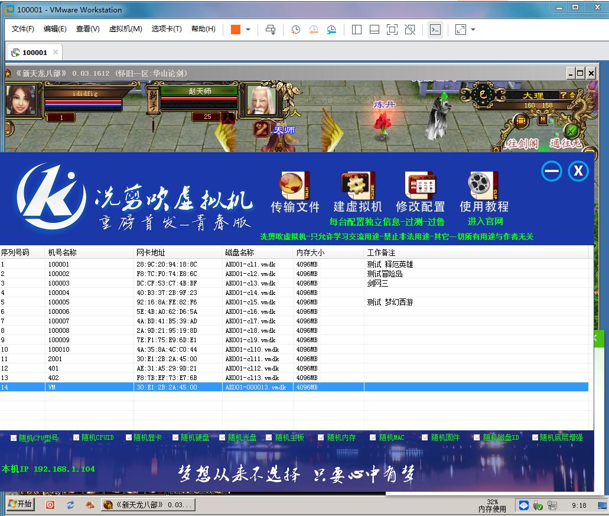Toggle the 随机CPU型号 checkbox

[x=14, y=438]
